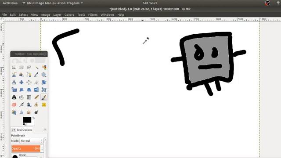Reset colors to default black and white
The width and height of the screenshot is (281, 158).
coord(24,124)
